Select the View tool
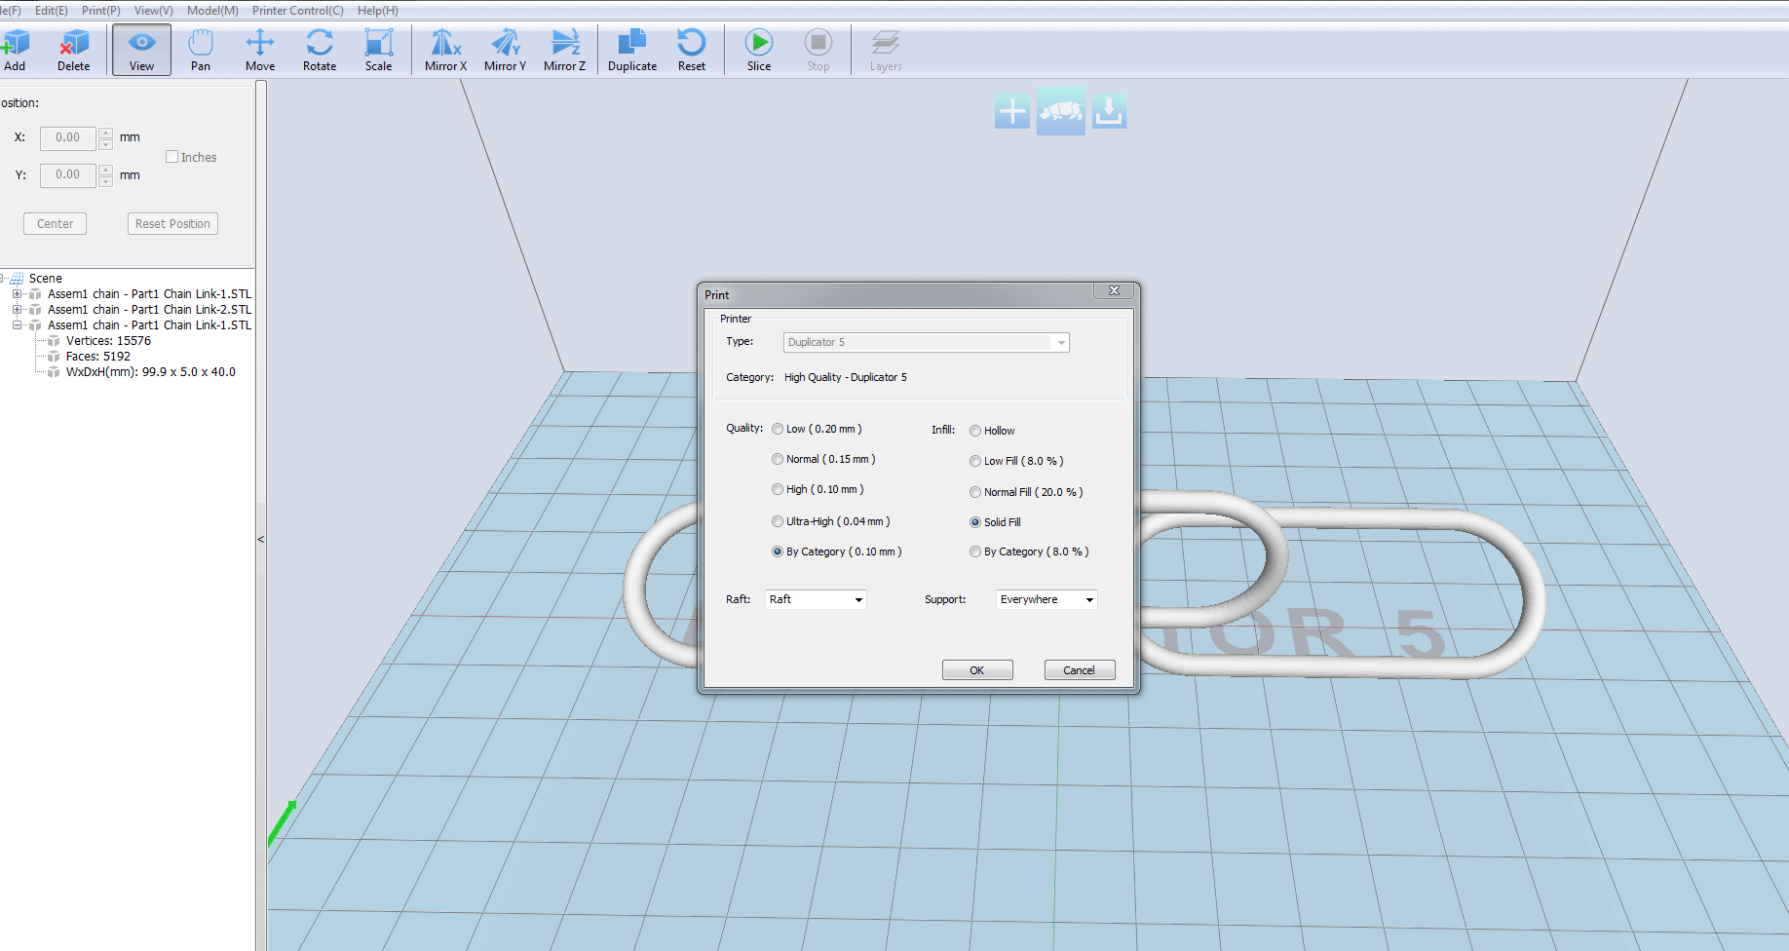 [x=141, y=50]
